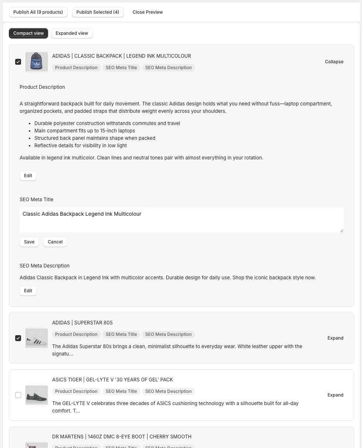Close the preview
Image resolution: width=362 pixels, height=448 pixels.
click(x=148, y=12)
